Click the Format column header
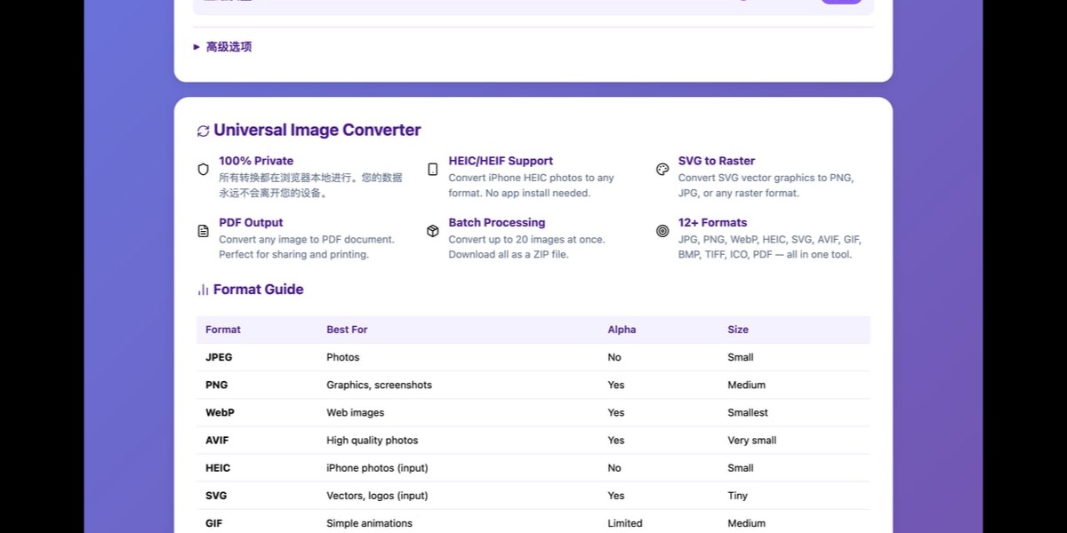Viewport: 1067px width, 533px height. [x=222, y=330]
